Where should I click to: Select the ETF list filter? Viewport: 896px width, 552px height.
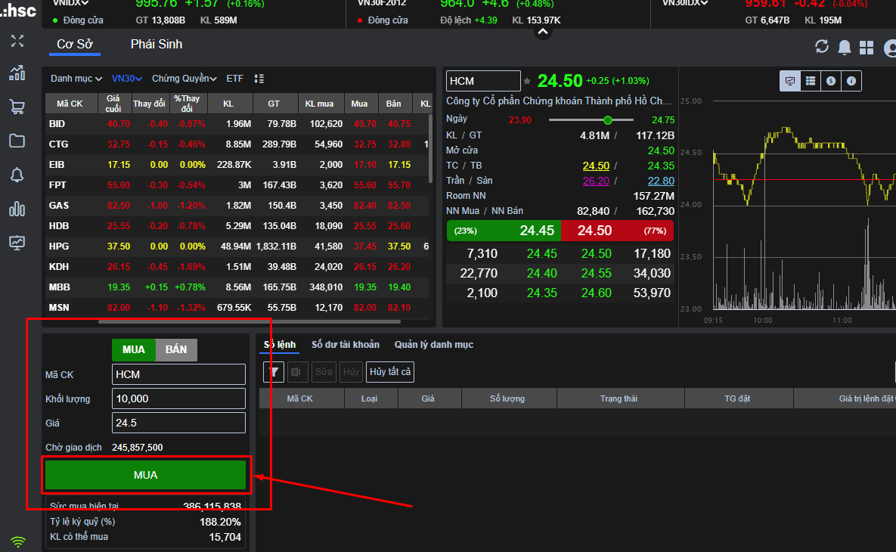pyautogui.click(x=235, y=79)
